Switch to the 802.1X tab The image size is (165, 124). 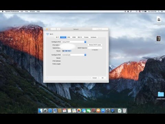pos(80,37)
